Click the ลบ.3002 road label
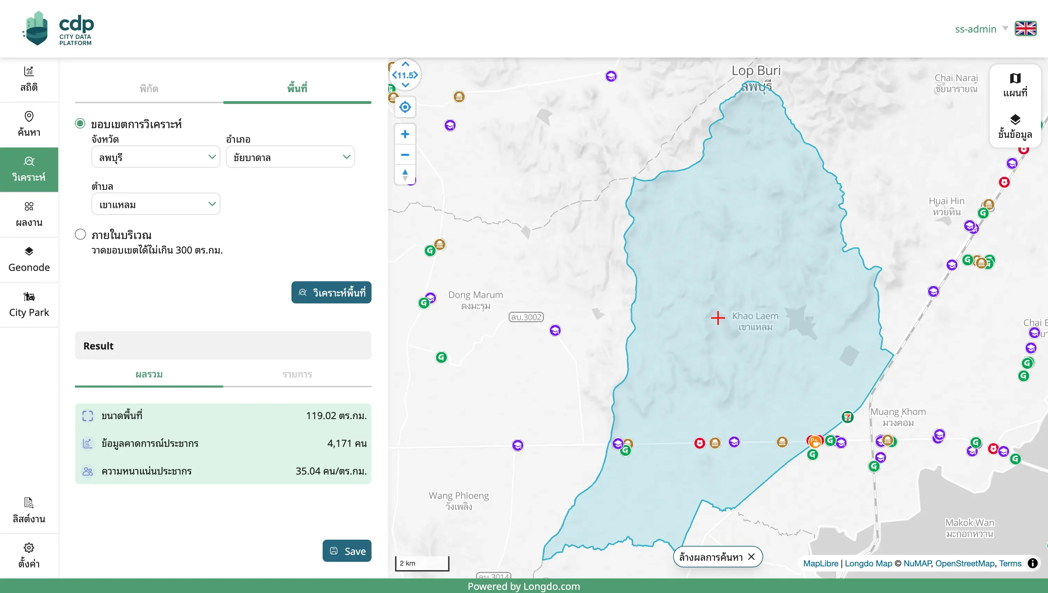 [526, 317]
